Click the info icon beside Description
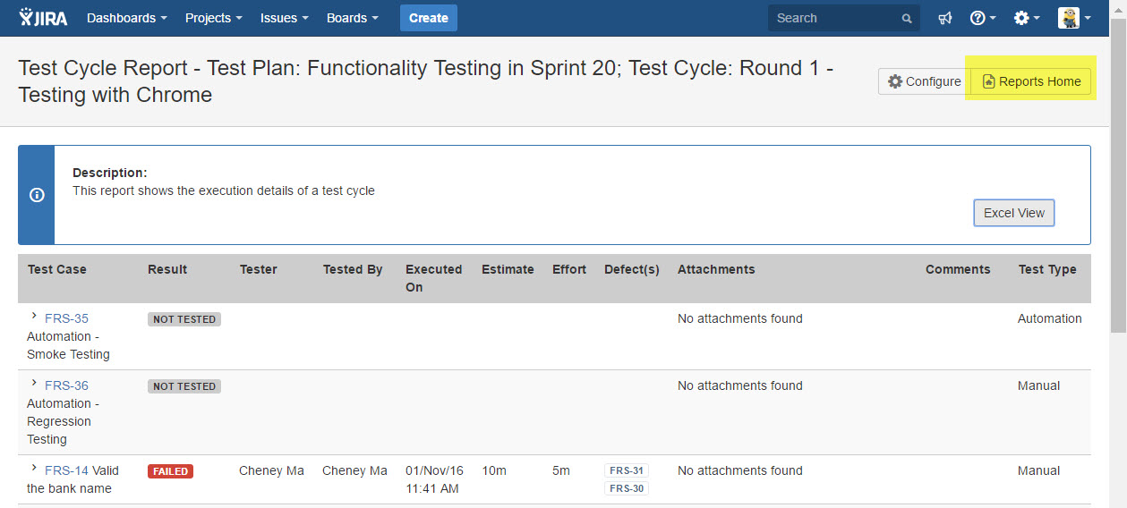Screen dimensions: 1127x508 pos(37,195)
